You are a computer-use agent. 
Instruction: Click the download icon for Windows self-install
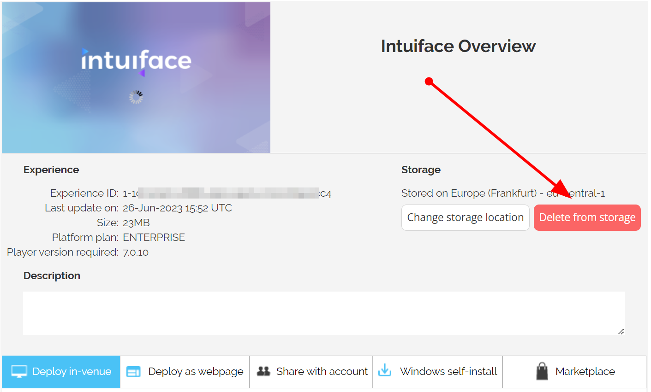point(385,370)
